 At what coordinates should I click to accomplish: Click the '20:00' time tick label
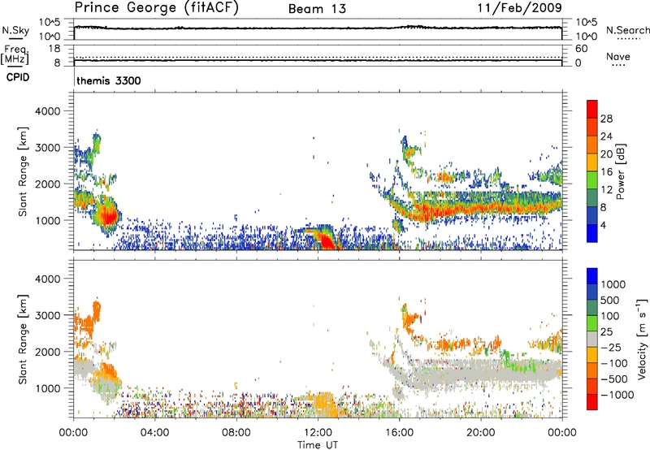[480, 433]
